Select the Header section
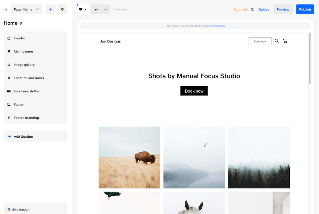The image size is (319, 214). coord(36,38)
